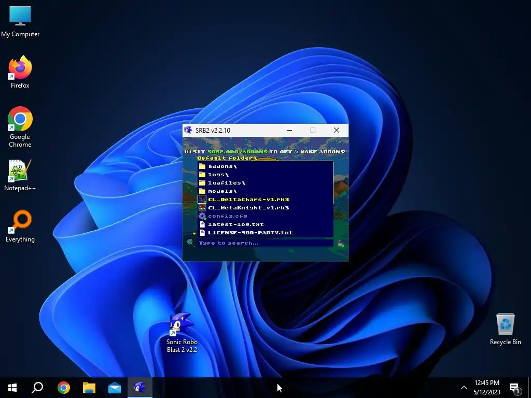Click the Default folder\ path label
Image resolution: width=531 pixels, height=398 pixels.
(x=227, y=158)
